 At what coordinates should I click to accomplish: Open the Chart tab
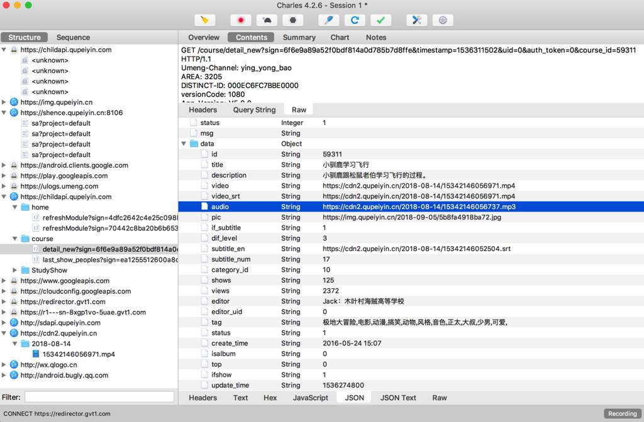tap(340, 37)
